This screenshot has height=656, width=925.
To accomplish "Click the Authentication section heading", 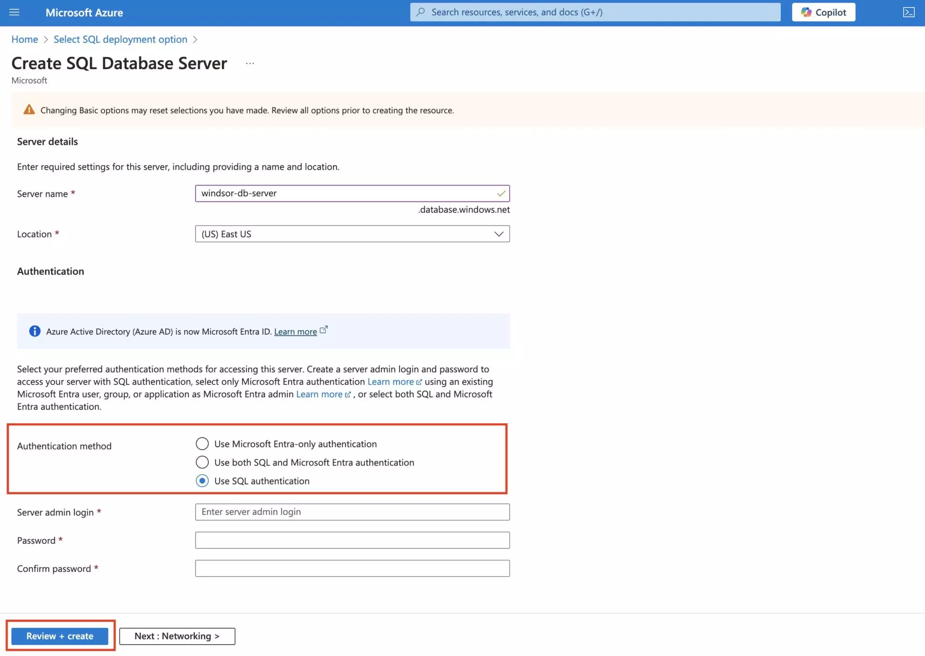I will tap(50, 271).
